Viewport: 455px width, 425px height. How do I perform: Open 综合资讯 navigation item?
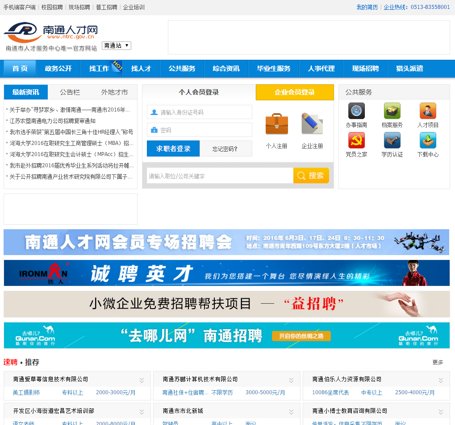226,69
